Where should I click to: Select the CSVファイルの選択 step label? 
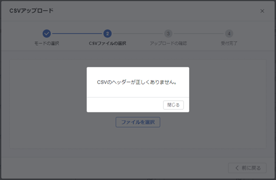tap(107, 43)
